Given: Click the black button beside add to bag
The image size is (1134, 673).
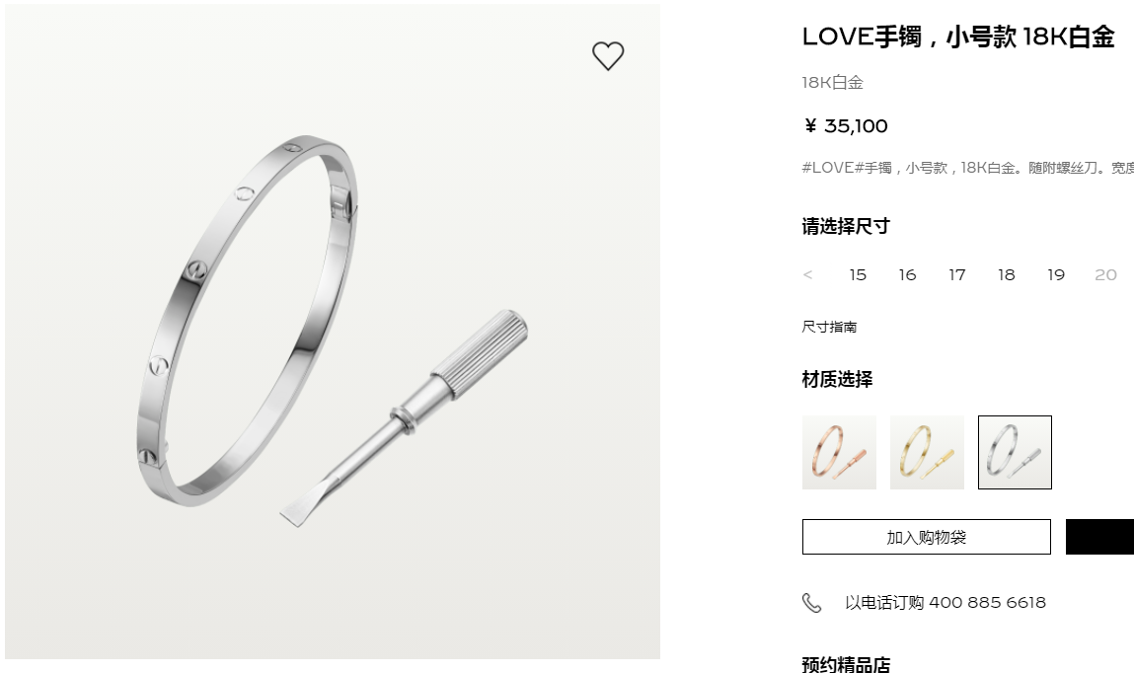Looking at the screenshot, I should (x=1100, y=537).
